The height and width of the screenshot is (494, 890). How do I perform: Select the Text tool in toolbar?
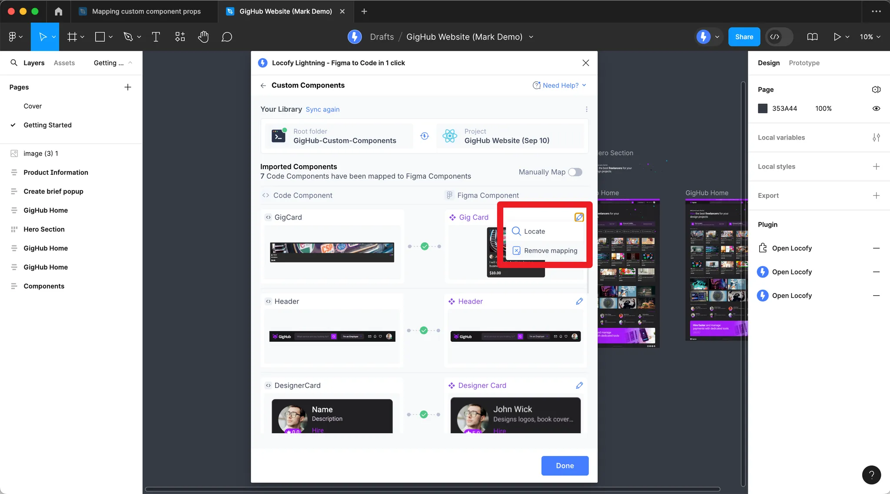(156, 37)
